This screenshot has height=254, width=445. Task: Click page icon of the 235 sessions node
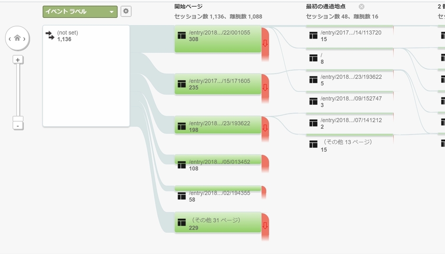[x=182, y=84]
